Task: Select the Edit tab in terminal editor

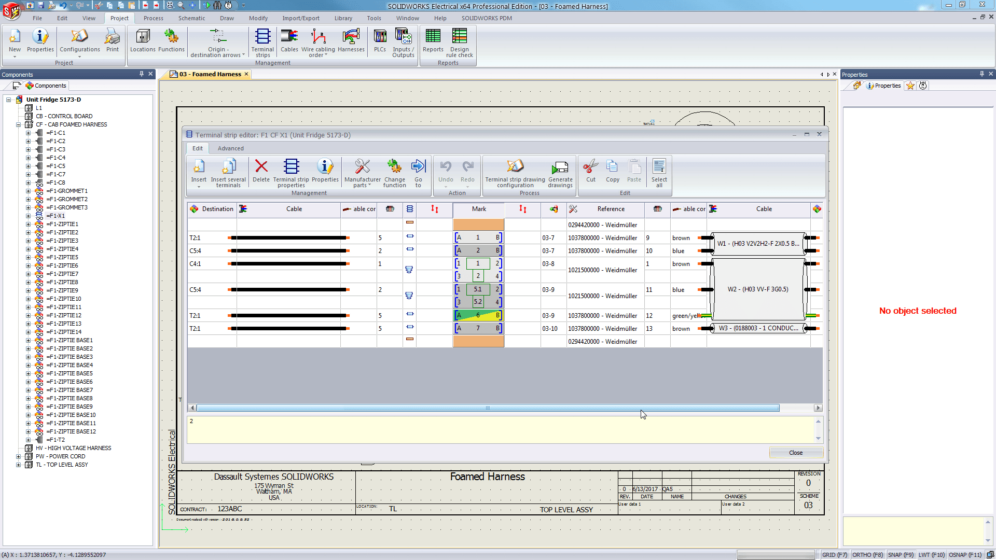Action: tap(198, 148)
